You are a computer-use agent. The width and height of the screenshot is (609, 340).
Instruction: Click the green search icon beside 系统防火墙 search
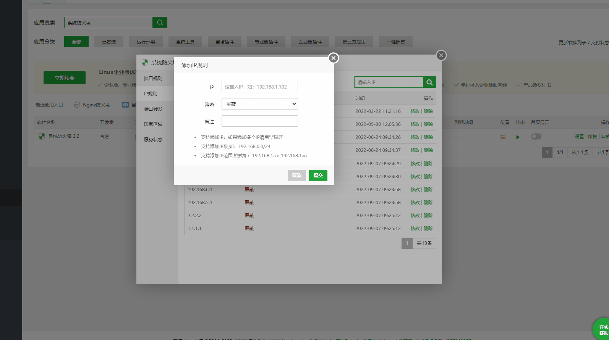pos(160,23)
